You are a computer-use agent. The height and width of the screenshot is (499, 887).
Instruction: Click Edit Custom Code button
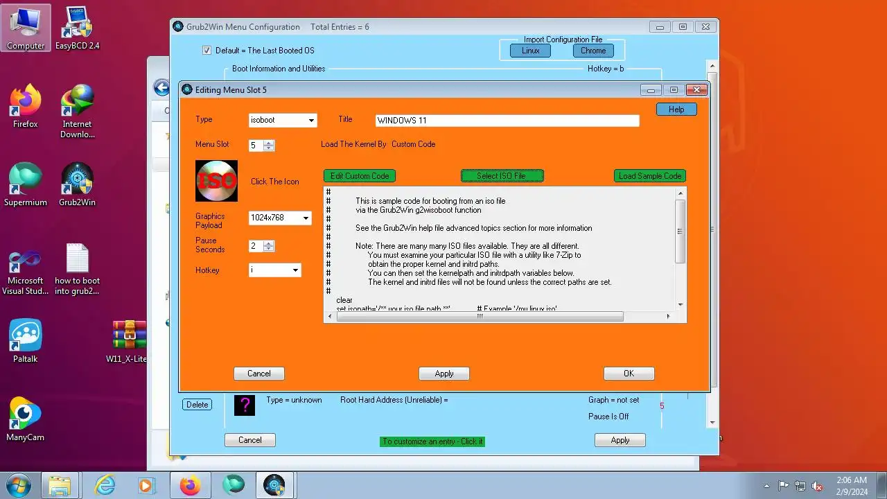coord(360,176)
